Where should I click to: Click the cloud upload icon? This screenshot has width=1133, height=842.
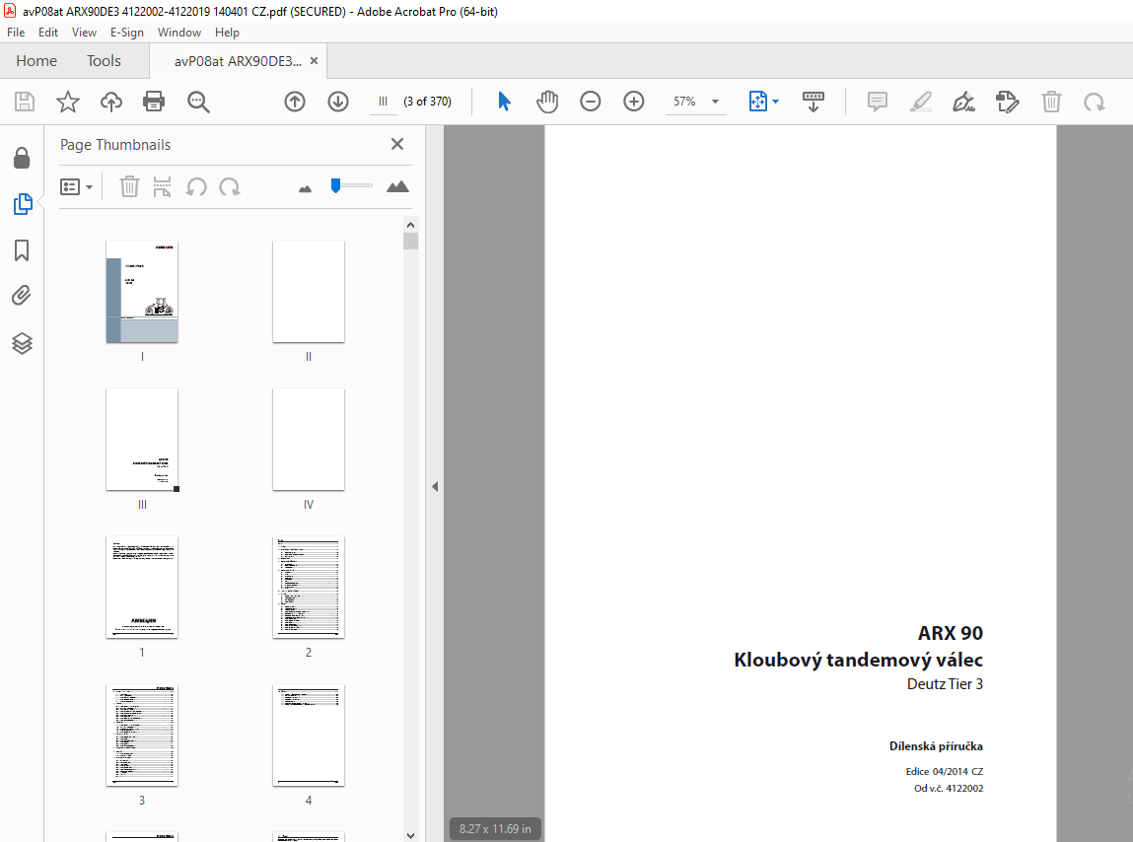tap(111, 102)
